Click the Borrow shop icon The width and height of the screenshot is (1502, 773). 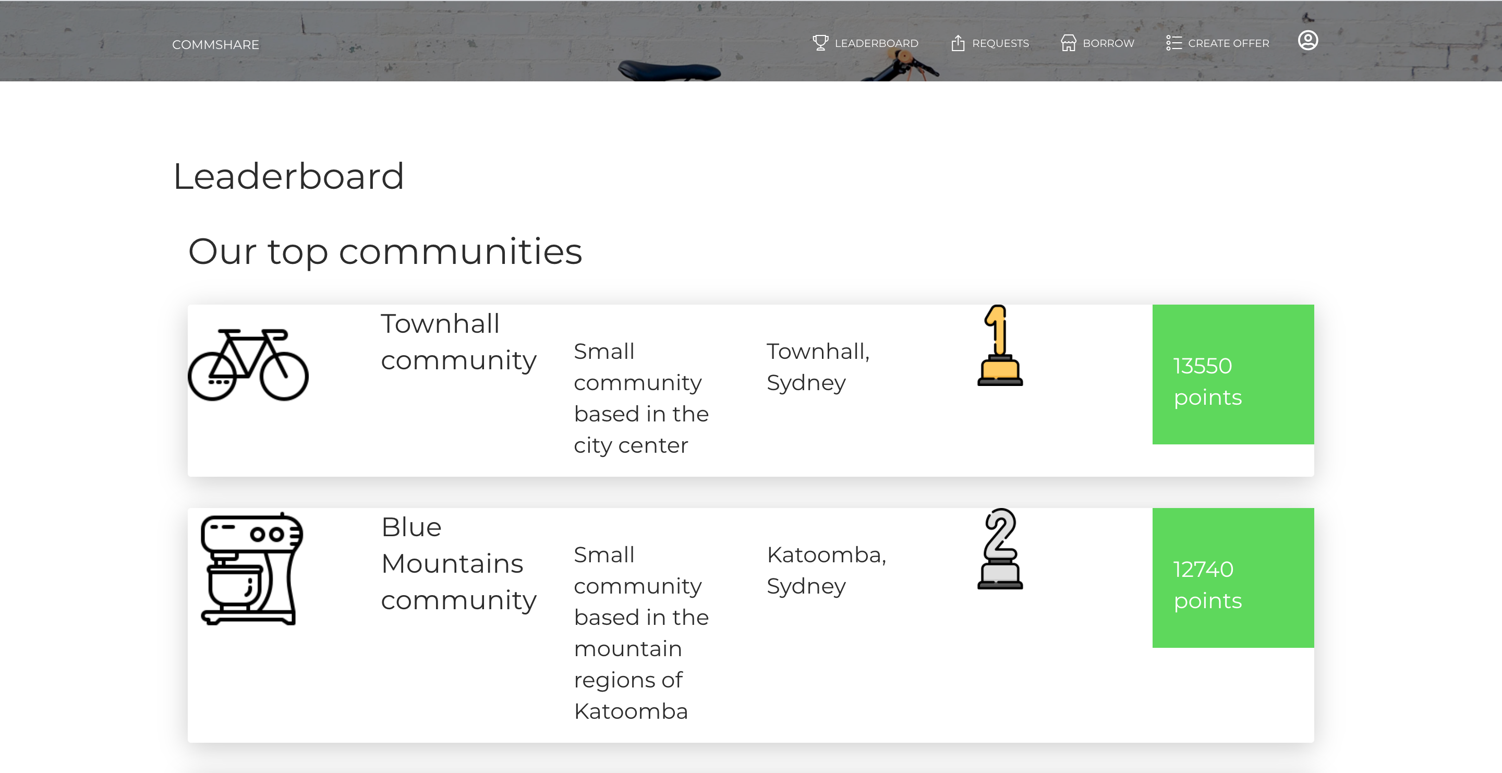click(x=1068, y=43)
